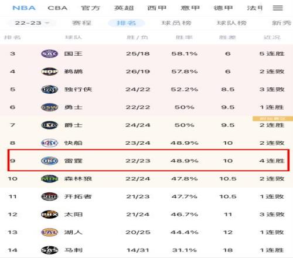
Task: Click team name 国王
Action: pyautogui.click(x=73, y=53)
